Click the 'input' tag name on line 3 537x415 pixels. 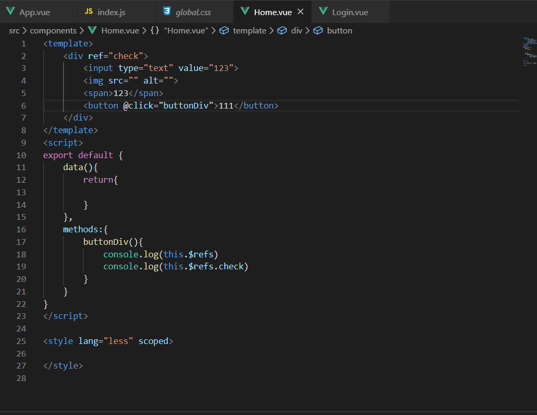pyautogui.click(x=100, y=68)
